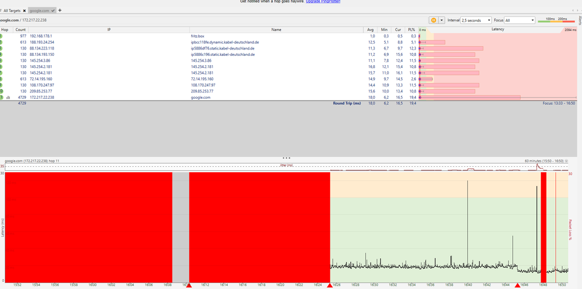Open the 60 minutes timeline range dropdown

[566, 161]
